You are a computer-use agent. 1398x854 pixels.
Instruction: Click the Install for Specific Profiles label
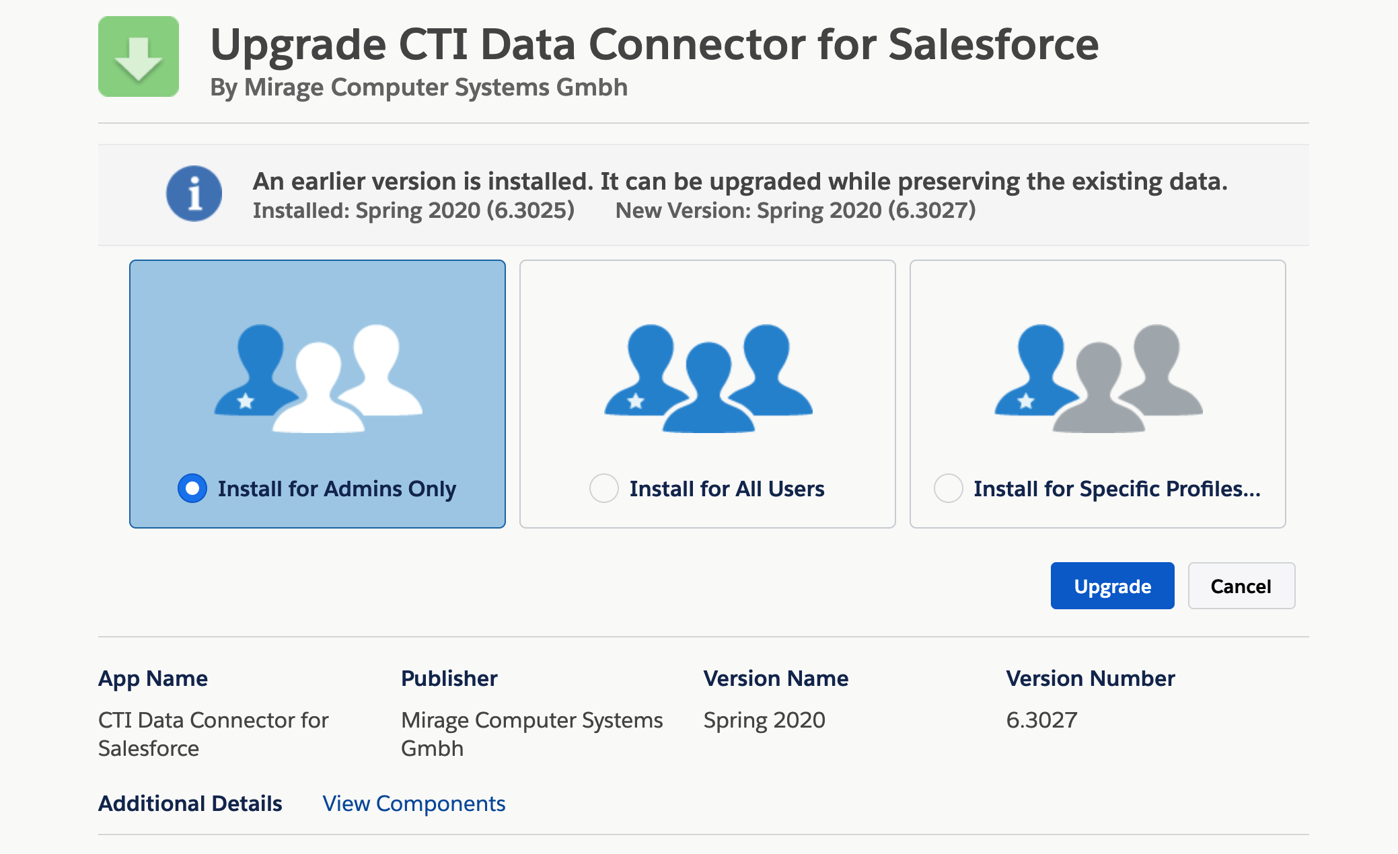click(x=1117, y=489)
